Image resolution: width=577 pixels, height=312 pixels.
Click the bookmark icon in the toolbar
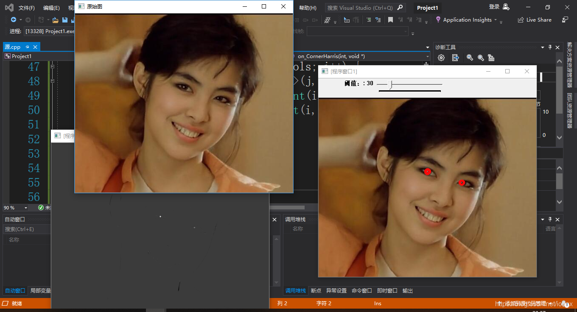[390, 20]
